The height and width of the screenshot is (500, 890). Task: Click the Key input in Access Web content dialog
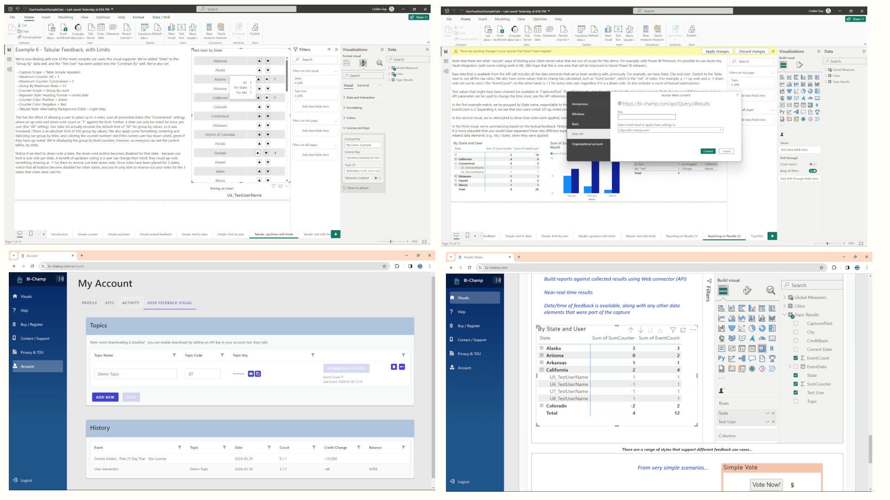tap(647, 117)
